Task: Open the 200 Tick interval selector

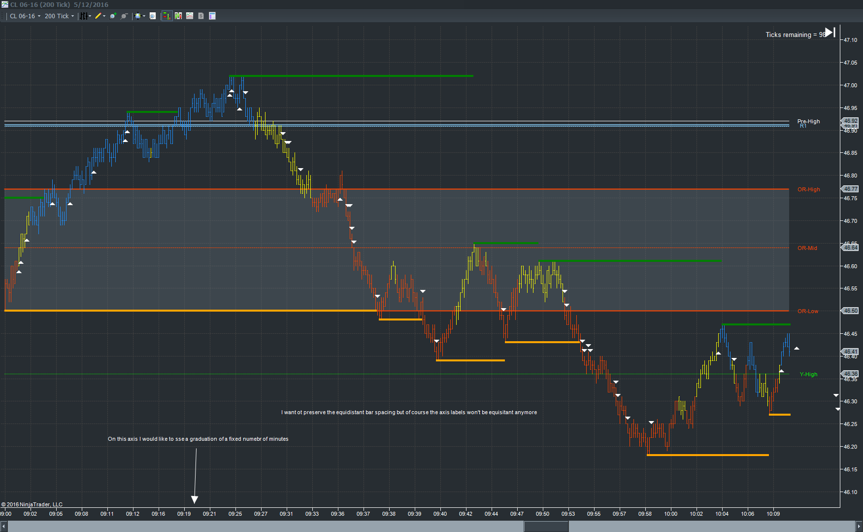Action: (x=59, y=16)
